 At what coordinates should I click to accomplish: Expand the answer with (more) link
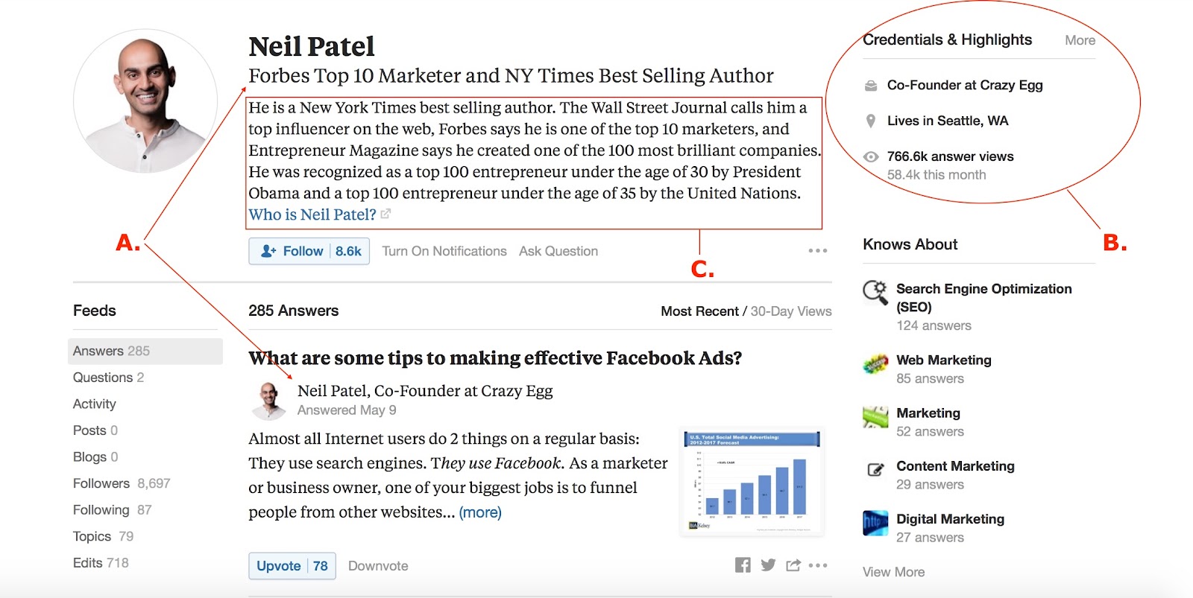click(x=480, y=512)
